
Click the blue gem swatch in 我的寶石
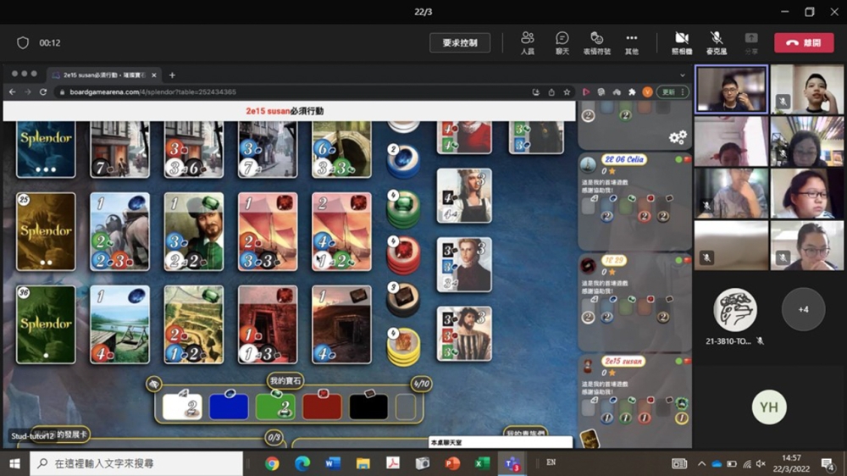229,407
